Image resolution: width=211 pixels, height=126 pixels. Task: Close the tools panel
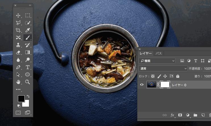(x=15, y=5)
